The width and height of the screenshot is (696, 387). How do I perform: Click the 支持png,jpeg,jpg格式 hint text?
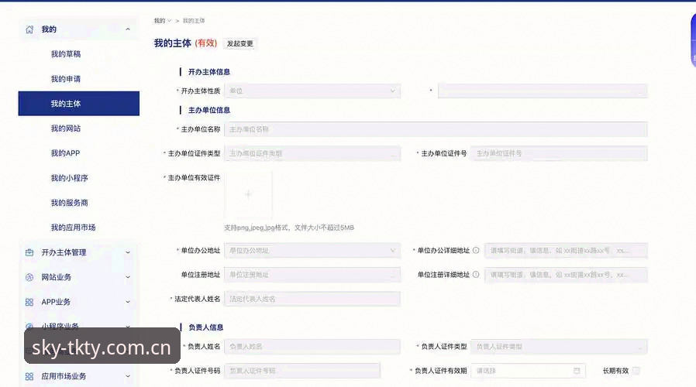click(289, 228)
